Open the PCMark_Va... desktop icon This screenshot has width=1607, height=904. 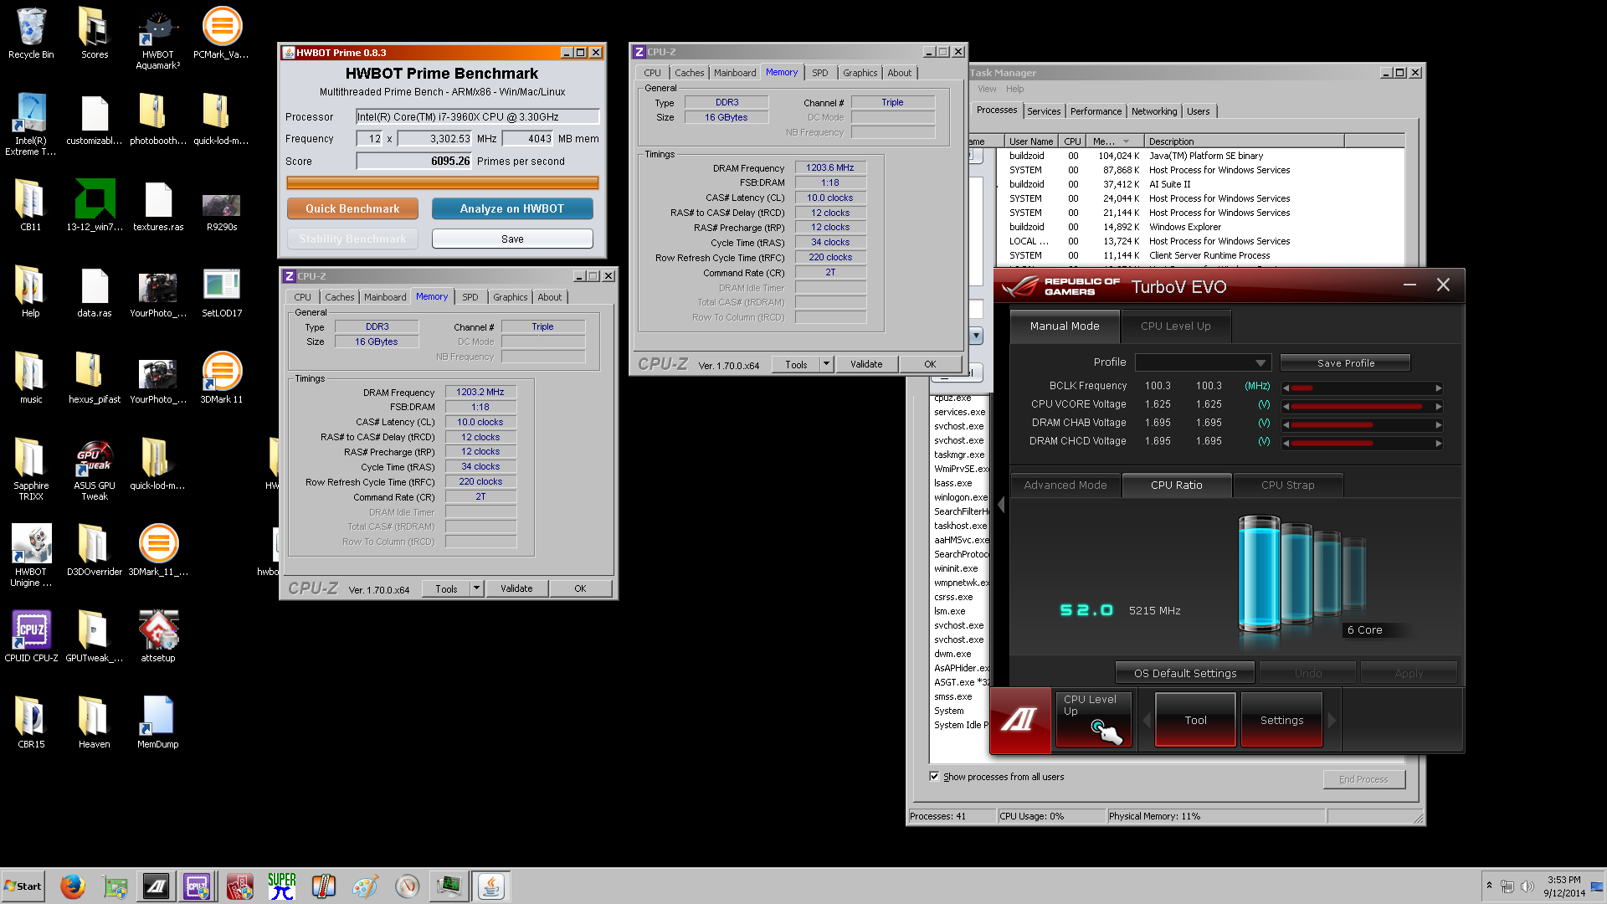(221, 33)
